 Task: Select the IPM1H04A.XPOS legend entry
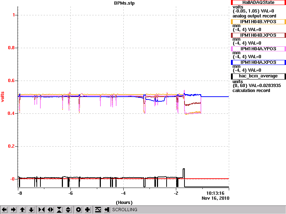click(258, 62)
